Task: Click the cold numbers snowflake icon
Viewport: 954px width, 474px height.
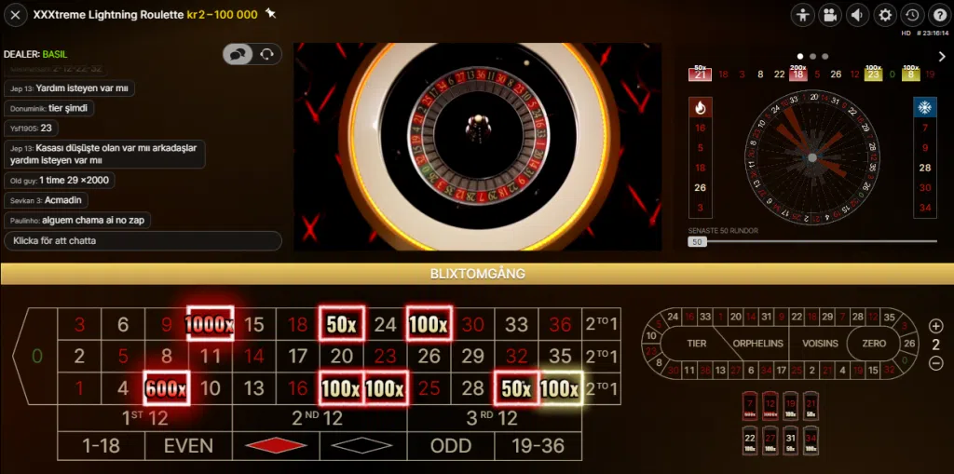Action: tap(925, 108)
